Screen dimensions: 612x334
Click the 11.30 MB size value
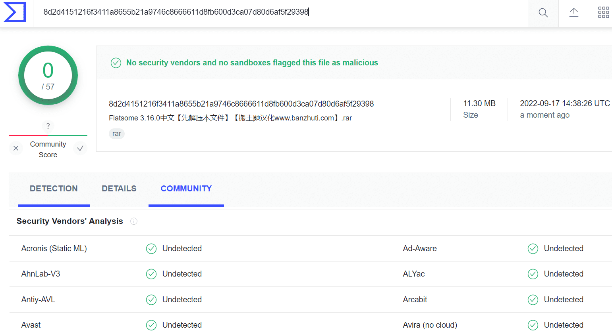479,103
